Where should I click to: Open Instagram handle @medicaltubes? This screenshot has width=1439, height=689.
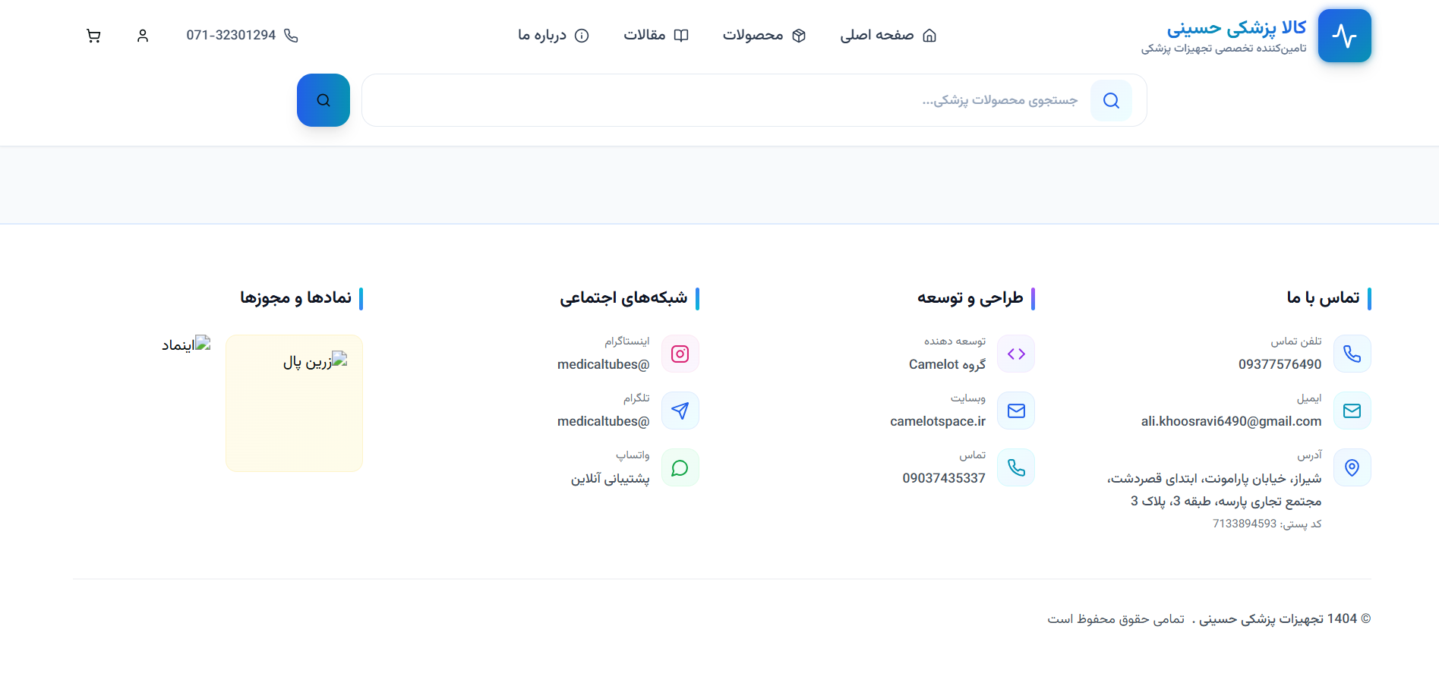coord(604,364)
